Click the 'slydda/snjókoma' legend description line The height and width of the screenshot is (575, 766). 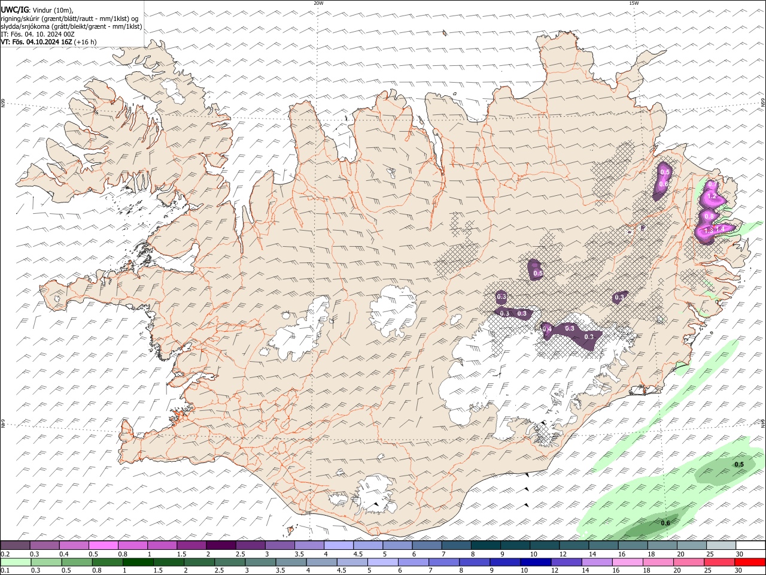[x=71, y=26]
